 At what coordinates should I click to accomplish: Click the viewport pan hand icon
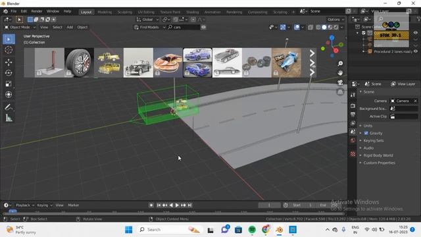(x=340, y=73)
